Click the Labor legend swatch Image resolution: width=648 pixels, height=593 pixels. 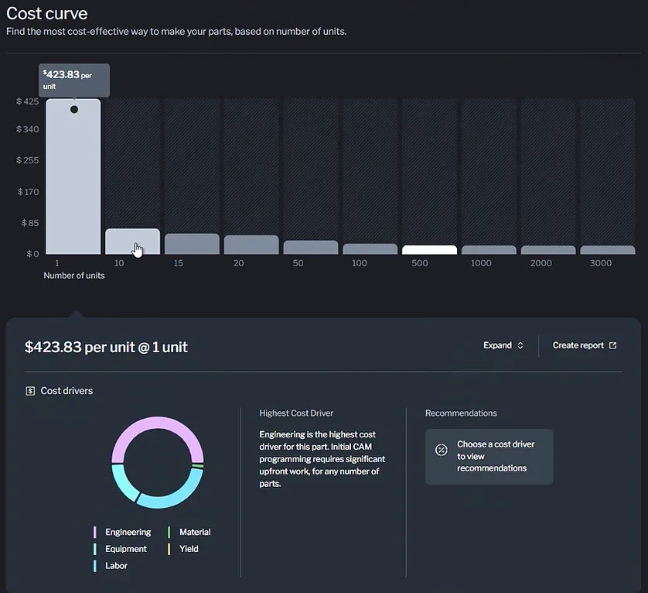pos(95,566)
